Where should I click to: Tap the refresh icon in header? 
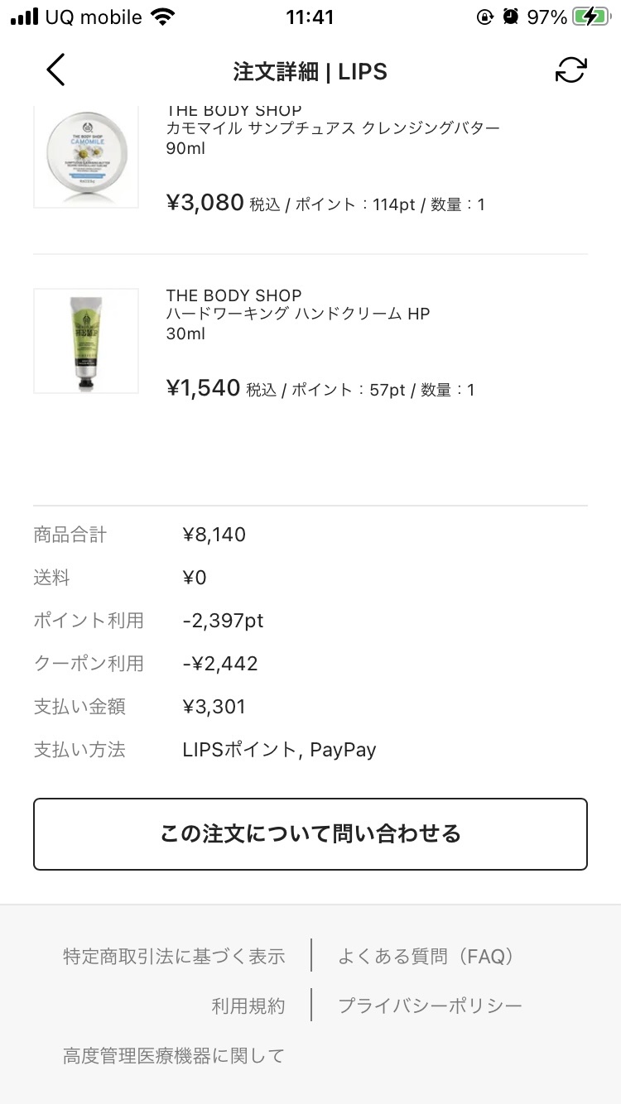click(x=570, y=70)
